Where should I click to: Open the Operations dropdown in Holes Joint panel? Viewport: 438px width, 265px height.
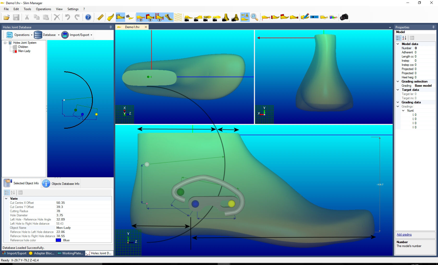pos(20,35)
